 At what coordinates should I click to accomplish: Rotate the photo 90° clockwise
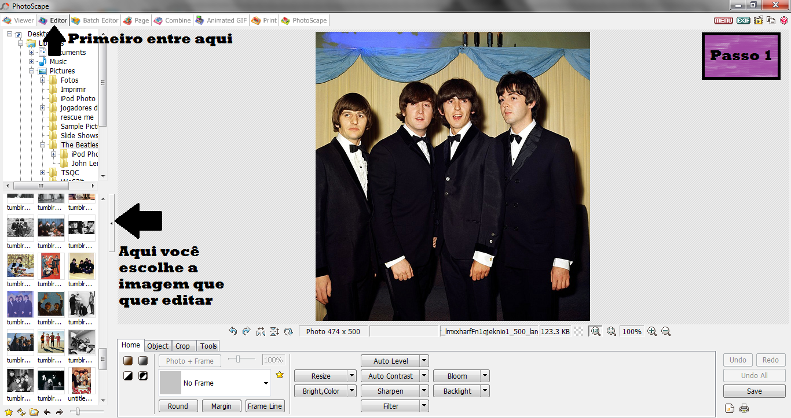(x=247, y=331)
